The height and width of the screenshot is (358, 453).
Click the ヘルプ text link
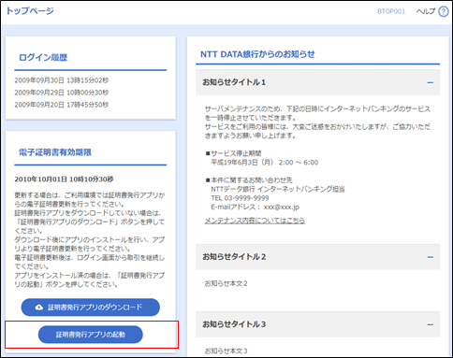(x=426, y=11)
